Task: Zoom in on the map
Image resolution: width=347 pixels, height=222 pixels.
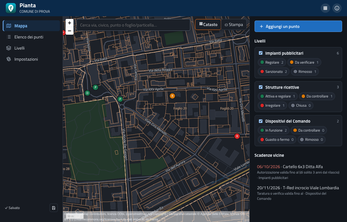Action: (x=70, y=23)
